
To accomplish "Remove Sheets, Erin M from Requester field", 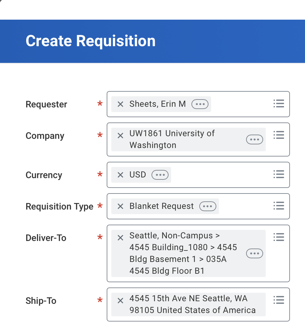I will click(x=120, y=104).
